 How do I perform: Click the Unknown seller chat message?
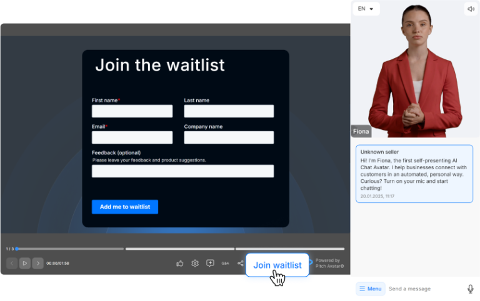coord(414,174)
